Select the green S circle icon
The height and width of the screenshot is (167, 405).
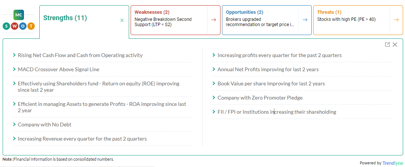pyautogui.click(x=6, y=26)
